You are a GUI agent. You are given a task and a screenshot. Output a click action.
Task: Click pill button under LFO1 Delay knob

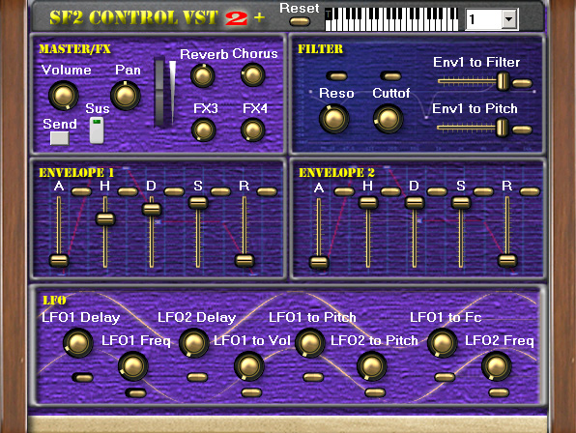(82, 378)
